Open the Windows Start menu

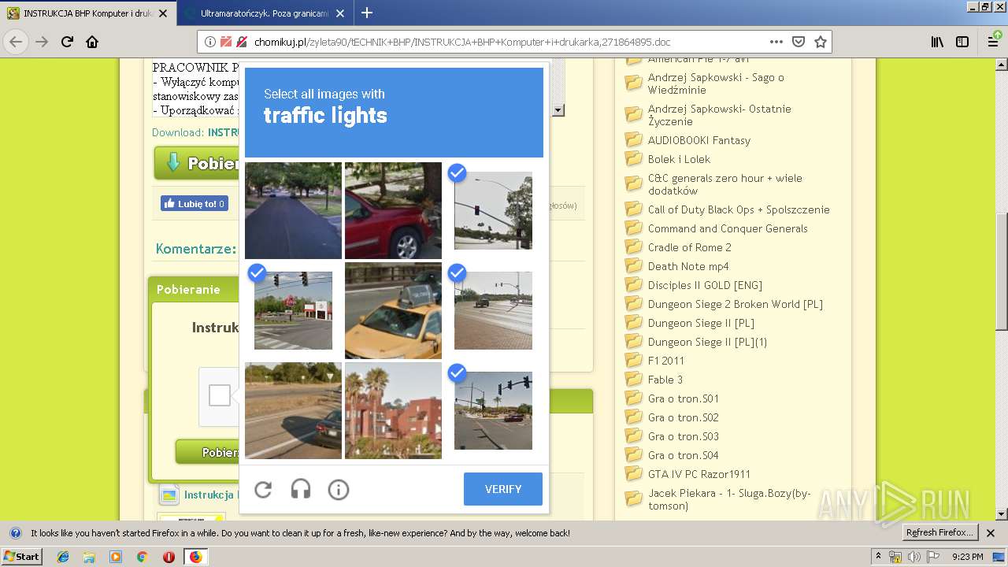[x=22, y=556]
